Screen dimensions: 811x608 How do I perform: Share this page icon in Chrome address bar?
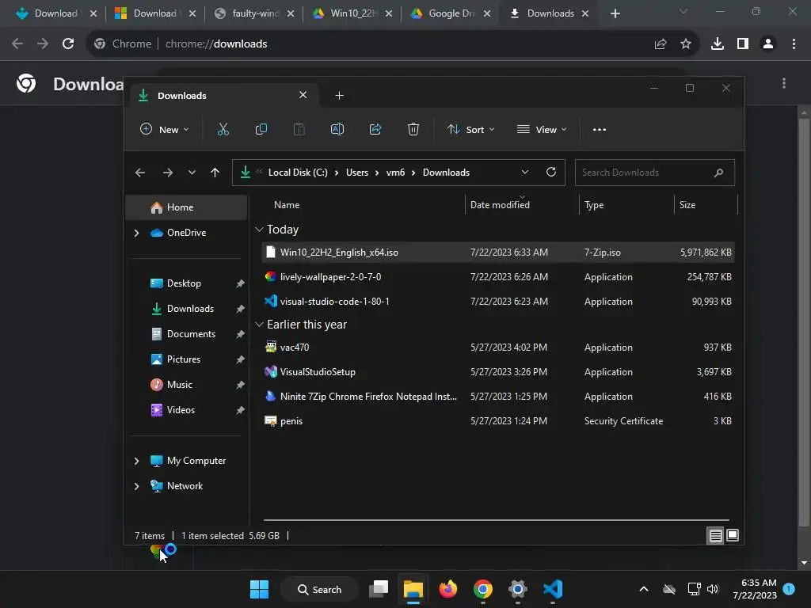pos(661,44)
